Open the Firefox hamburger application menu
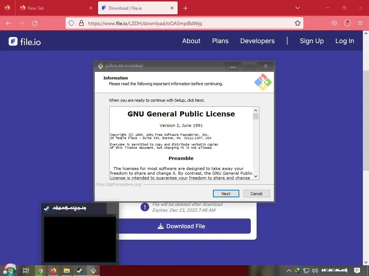Viewport: 369px width, 276px height. pos(360,23)
